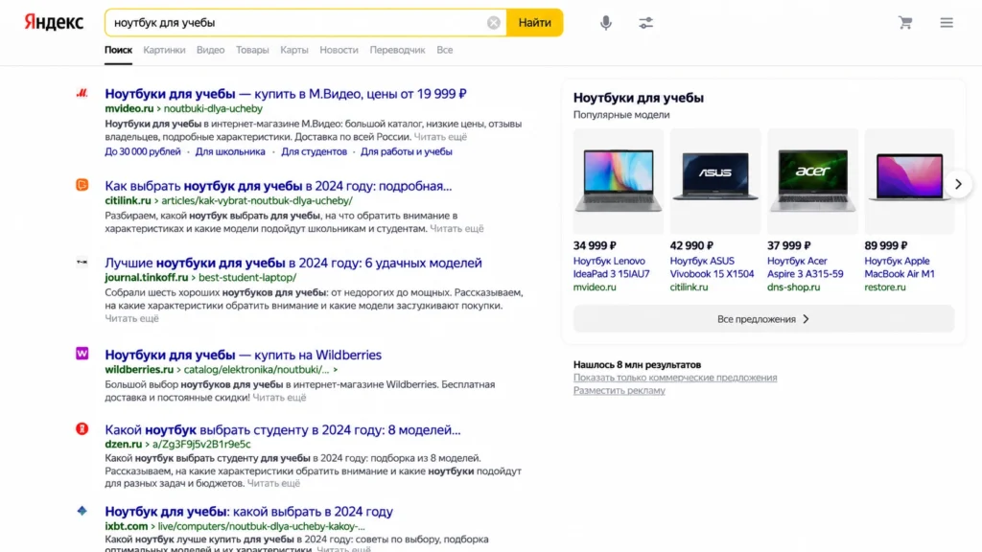982x552 pixels.
Task: Click the iXBT favicon
Action: (82, 511)
